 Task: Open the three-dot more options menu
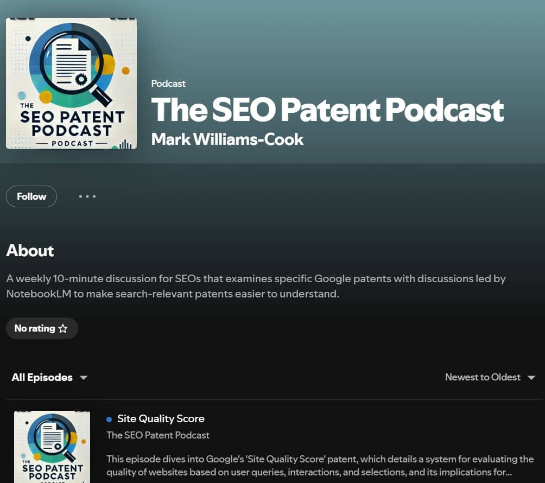[x=87, y=196]
